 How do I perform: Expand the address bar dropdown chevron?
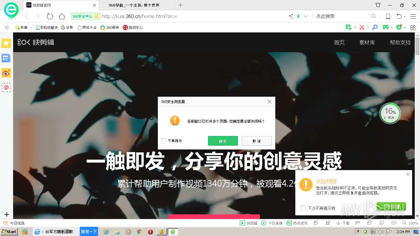pyautogui.click(x=305, y=16)
